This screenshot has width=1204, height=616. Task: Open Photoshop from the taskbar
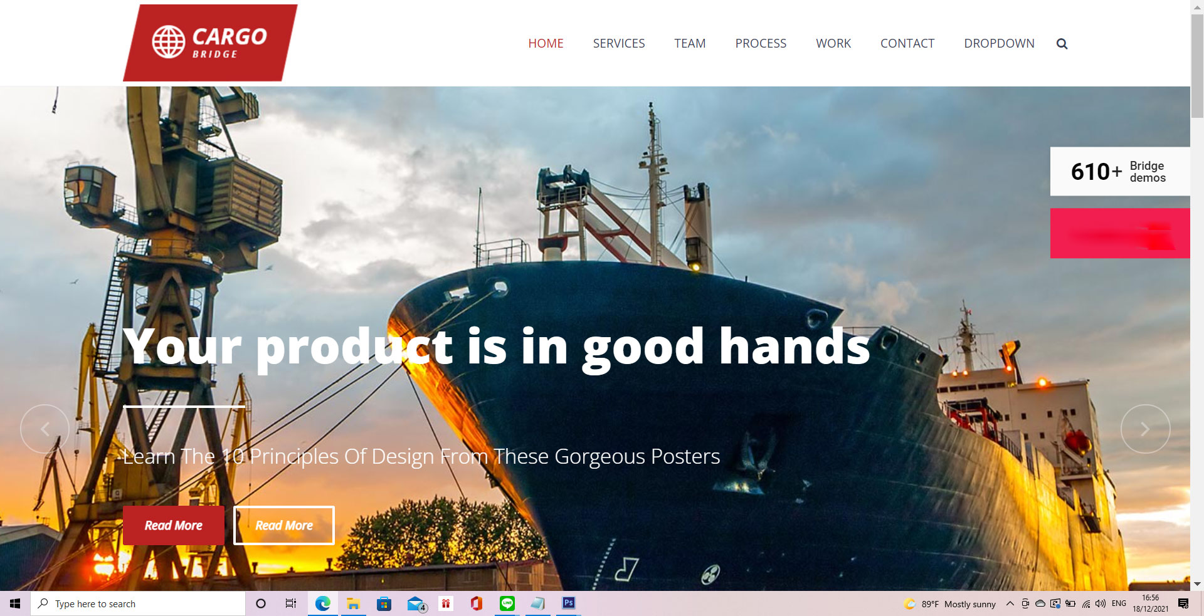(568, 603)
